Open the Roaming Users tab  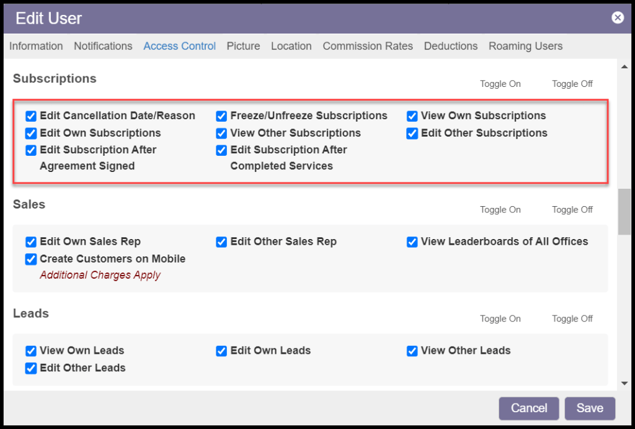525,46
